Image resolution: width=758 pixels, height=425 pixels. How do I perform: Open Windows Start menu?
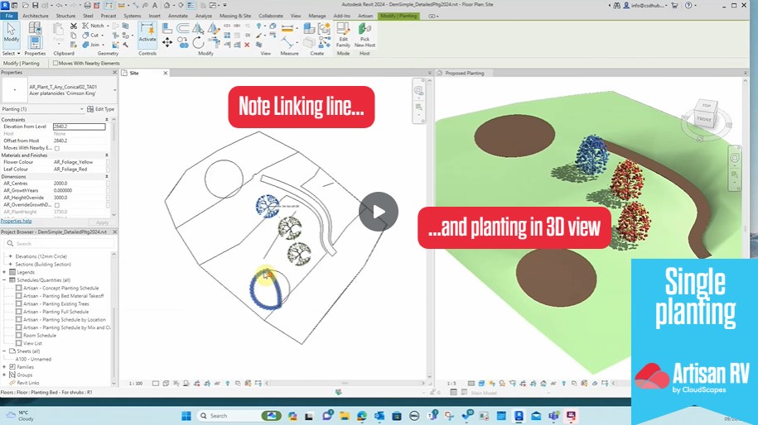pos(187,416)
